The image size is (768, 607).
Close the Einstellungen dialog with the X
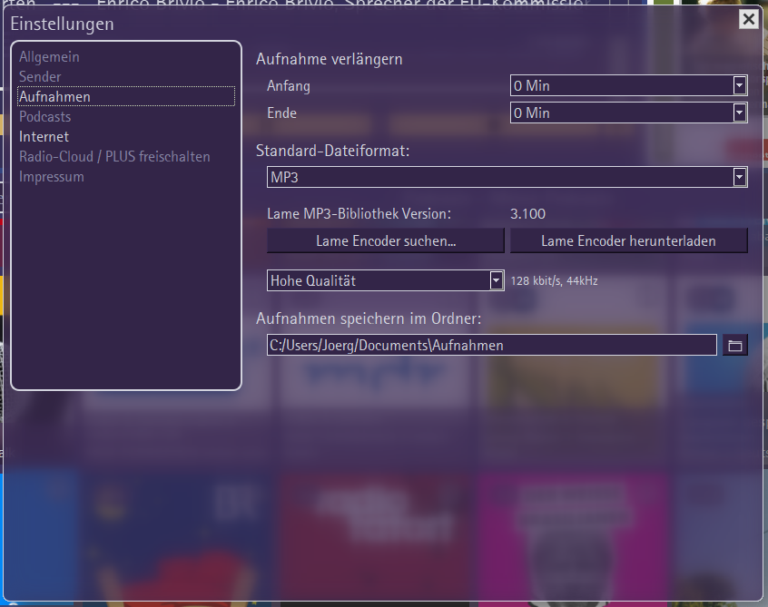(748, 19)
